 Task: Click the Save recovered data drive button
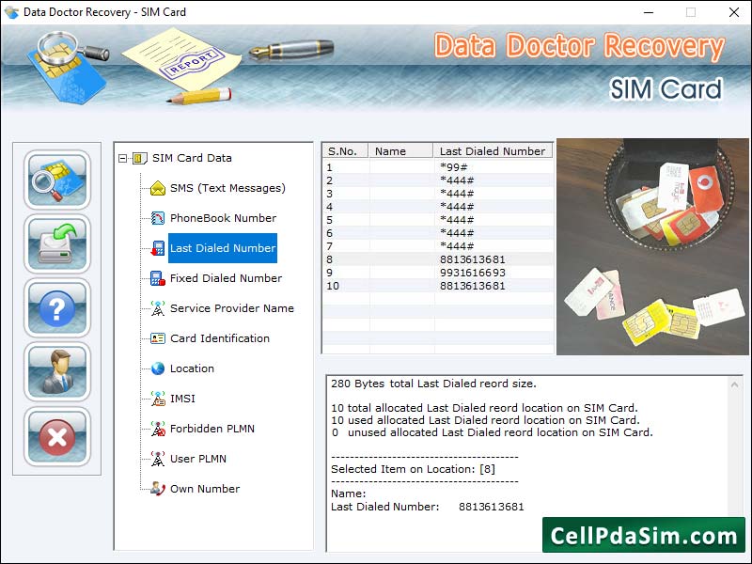click(57, 244)
